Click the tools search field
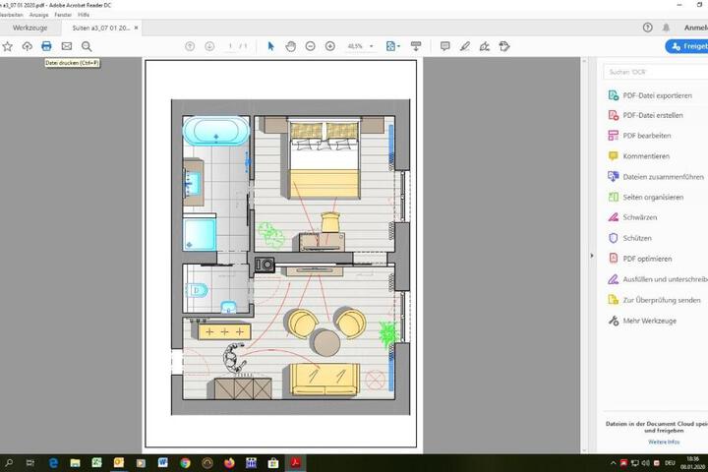The height and width of the screenshot is (472, 708). pyautogui.click(x=656, y=72)
